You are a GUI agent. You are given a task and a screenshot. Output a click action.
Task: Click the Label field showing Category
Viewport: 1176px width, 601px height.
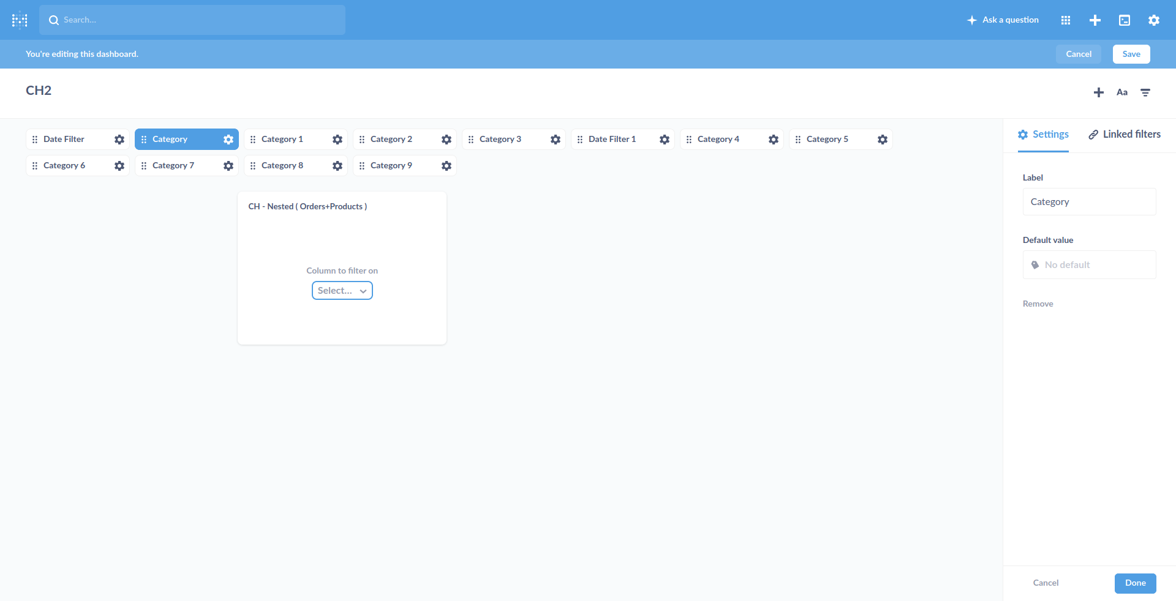(1089, 201)
